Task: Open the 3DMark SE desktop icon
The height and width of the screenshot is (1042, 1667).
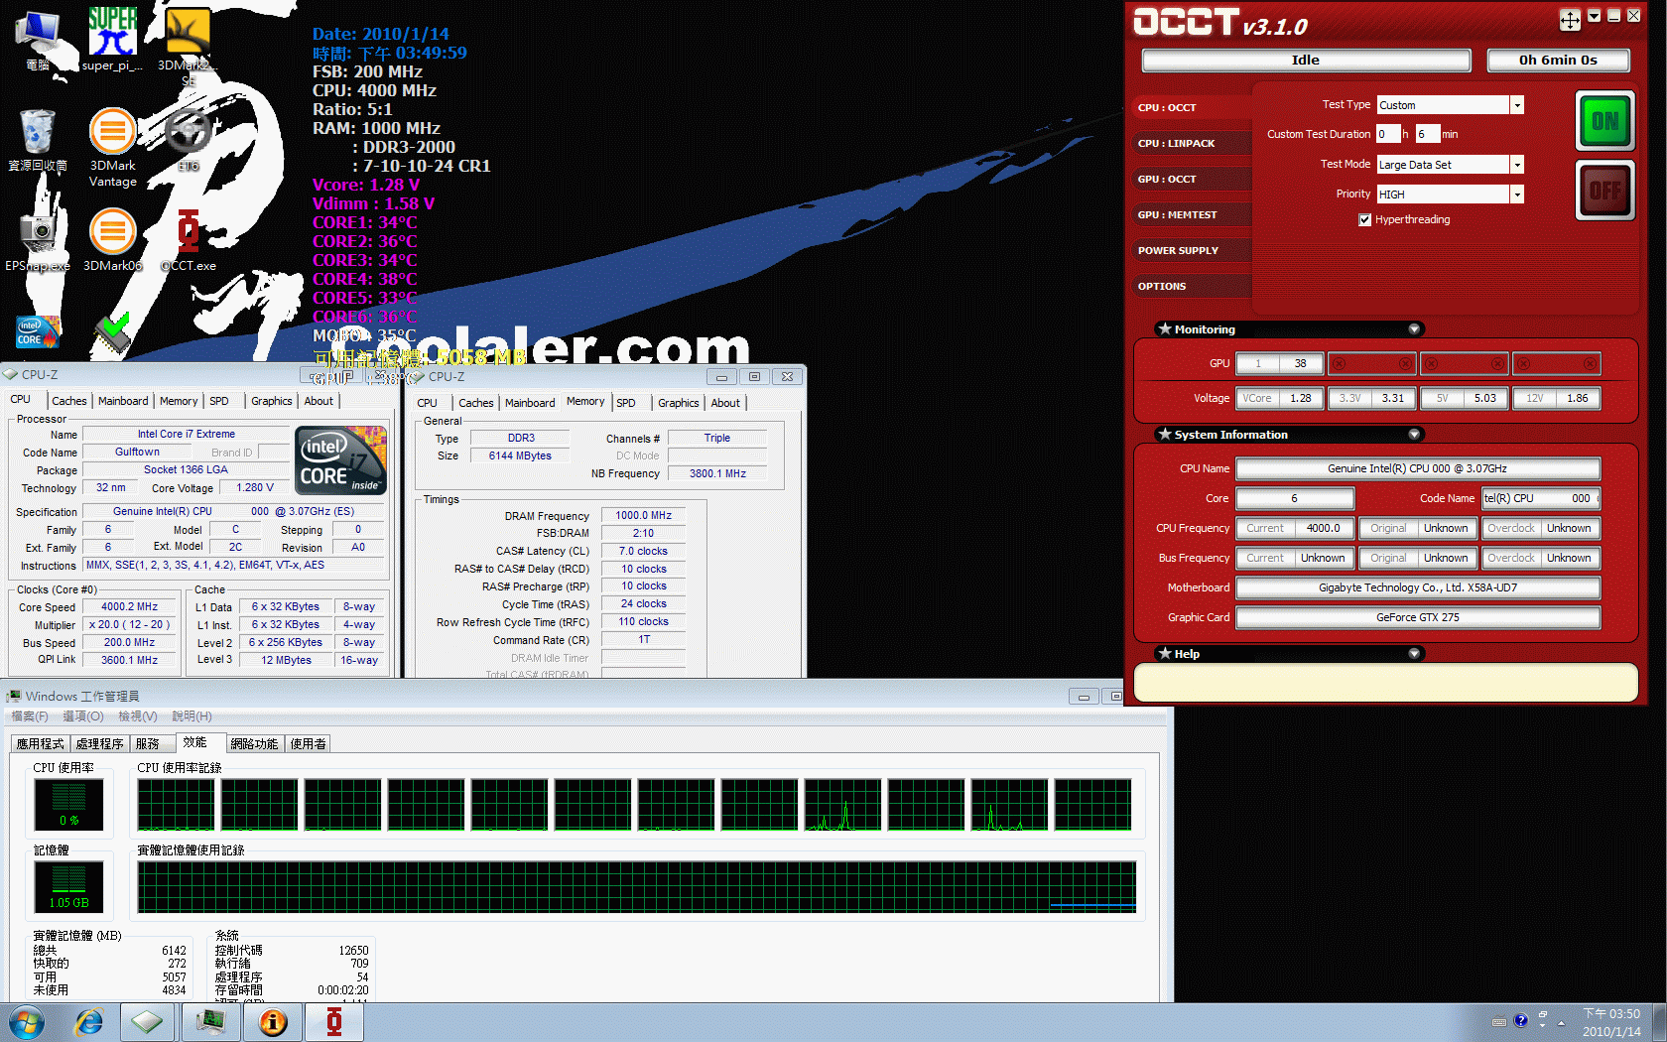Action: (188, 45)
